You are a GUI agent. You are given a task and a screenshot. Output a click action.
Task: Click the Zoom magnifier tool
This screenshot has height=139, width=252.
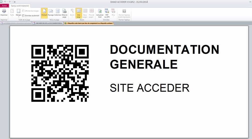coord(72,13)
